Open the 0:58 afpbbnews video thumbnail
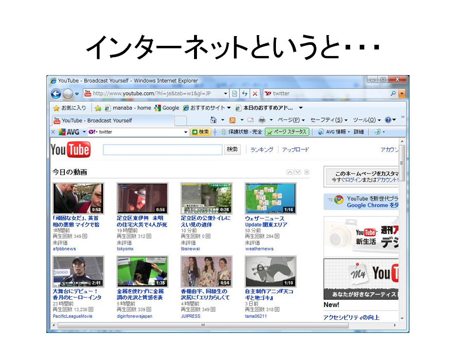468x351 pixels. 78,198
